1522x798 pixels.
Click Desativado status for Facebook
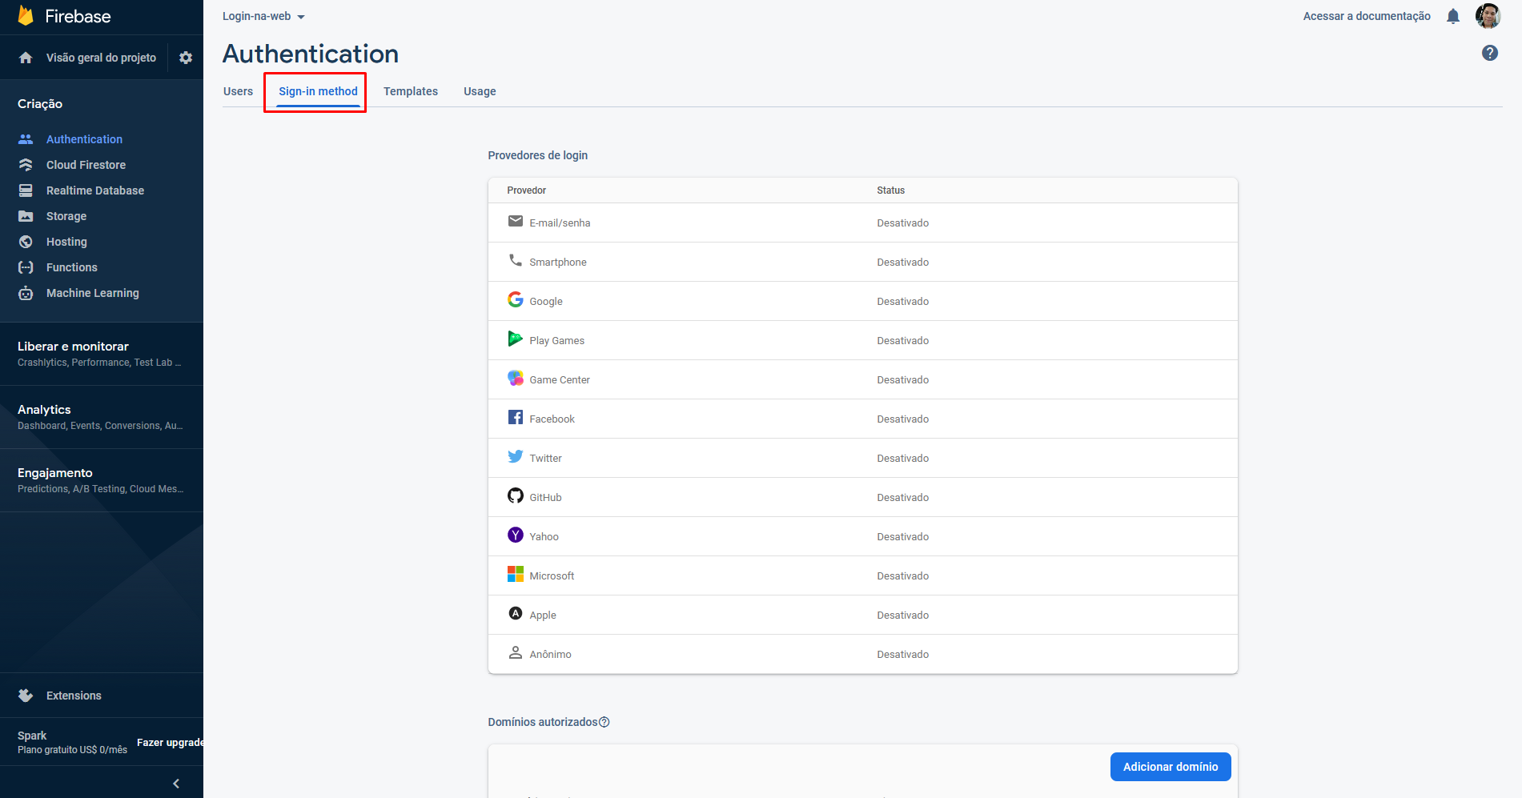pyautogui.click(x=902, y=419)
